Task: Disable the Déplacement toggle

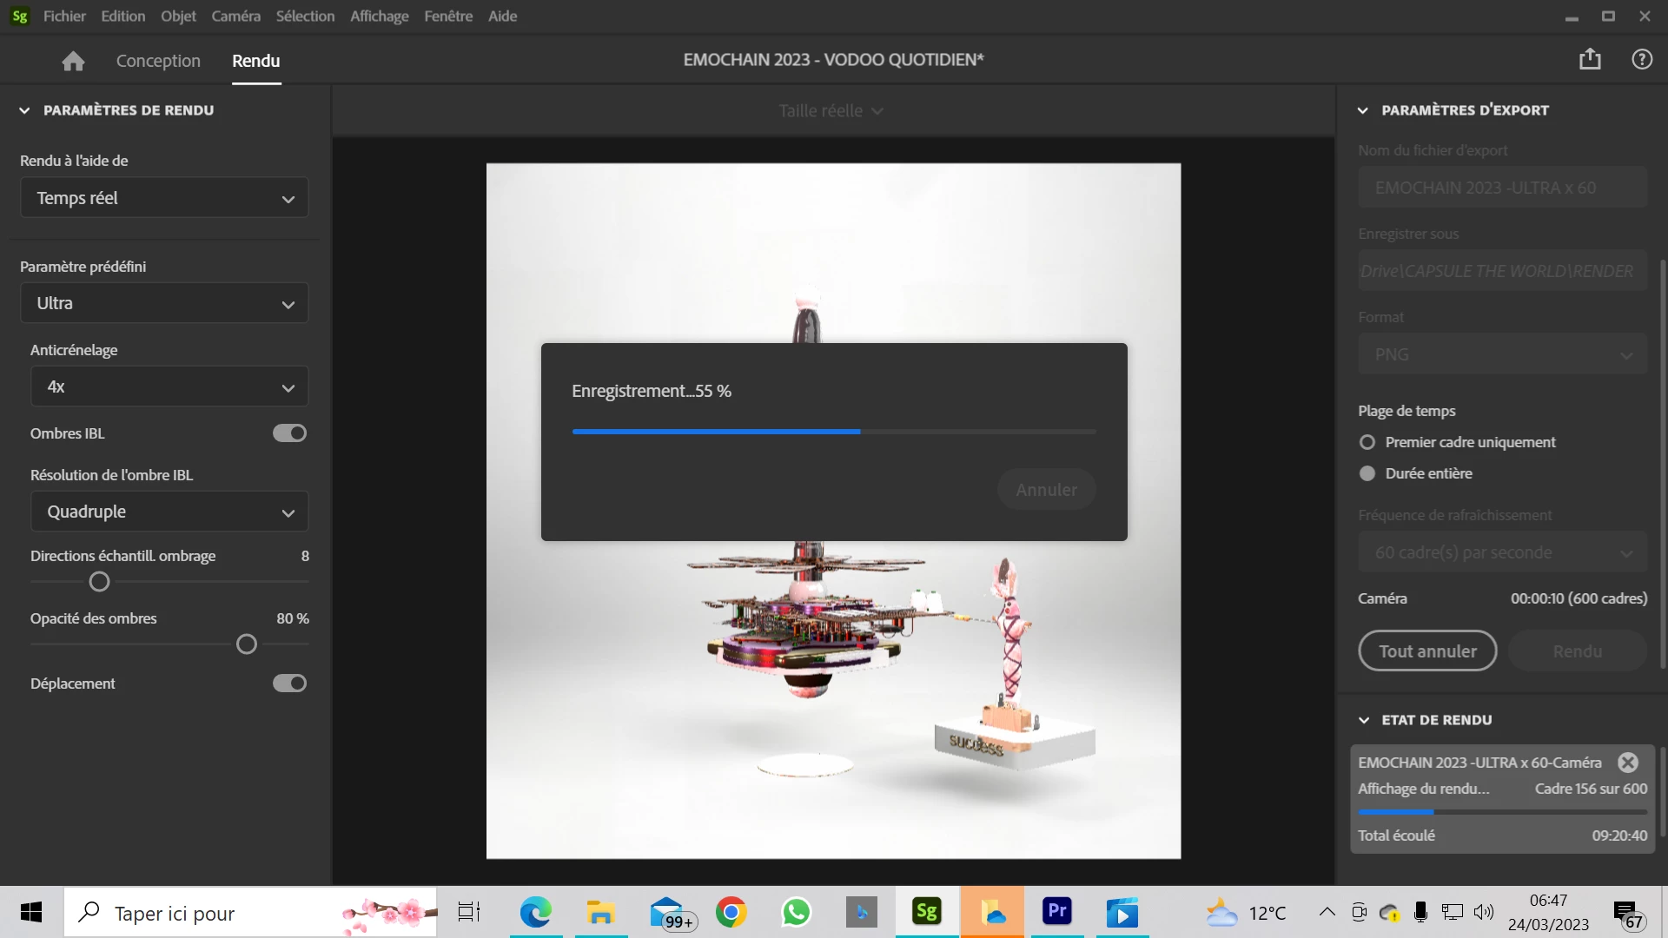Action: [x=289, y=684]
